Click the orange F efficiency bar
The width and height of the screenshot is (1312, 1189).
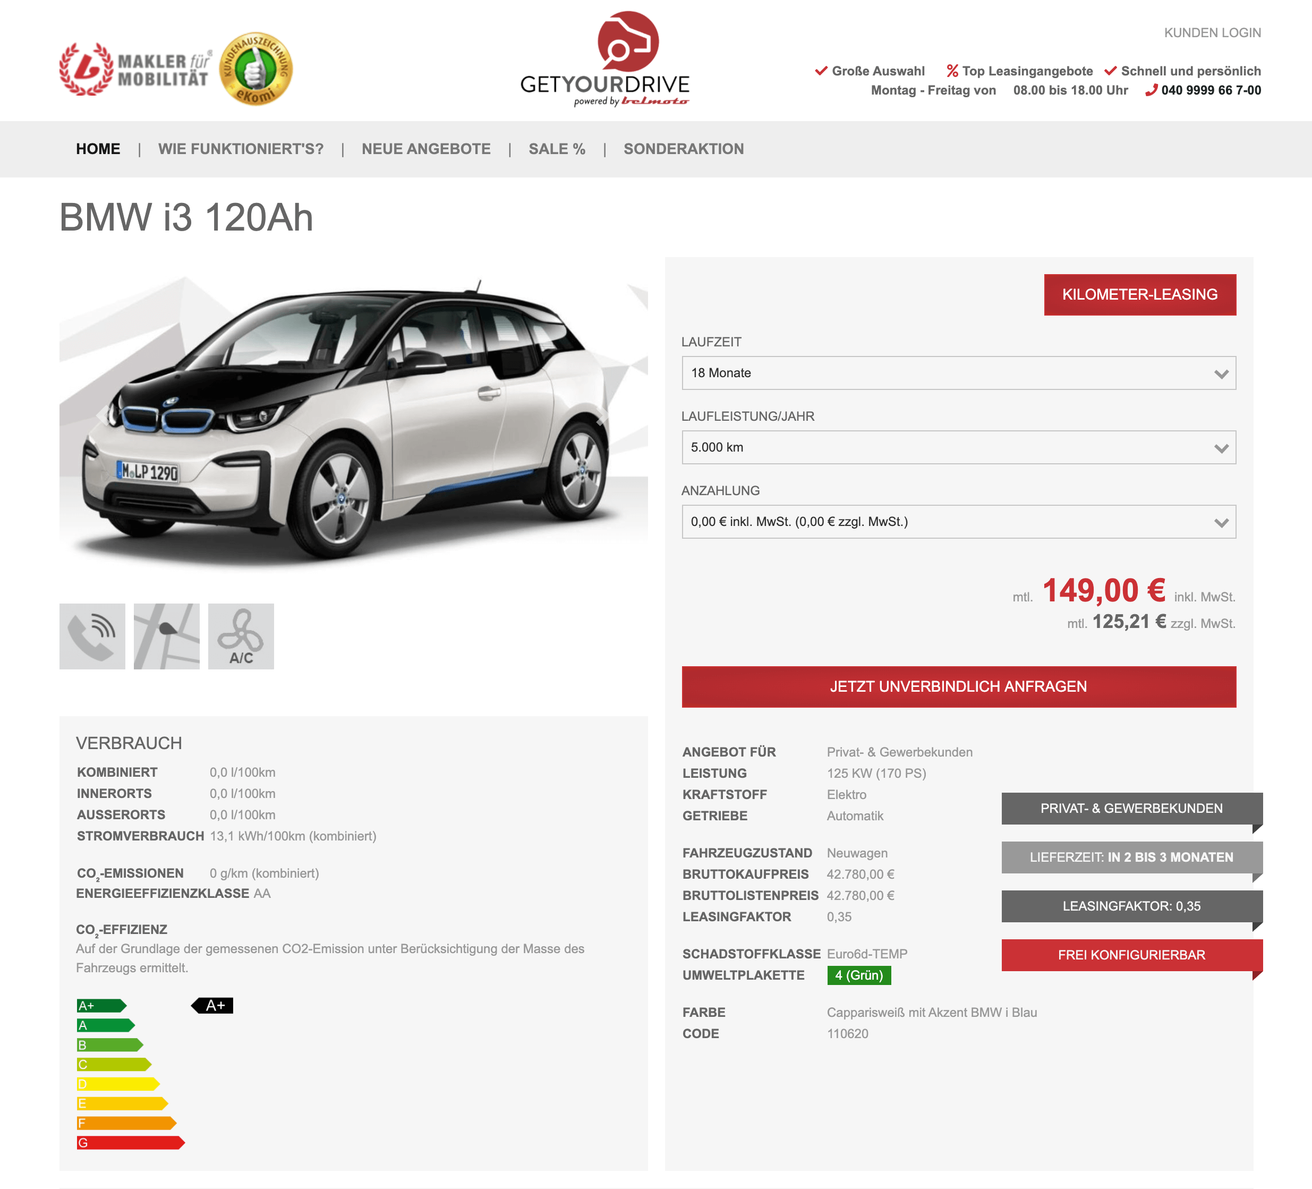coord(127,1123)
